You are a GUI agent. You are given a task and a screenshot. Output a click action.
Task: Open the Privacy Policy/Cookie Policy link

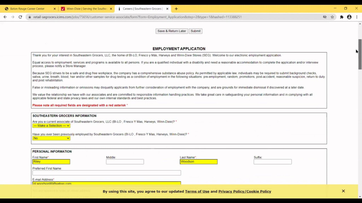245,191
